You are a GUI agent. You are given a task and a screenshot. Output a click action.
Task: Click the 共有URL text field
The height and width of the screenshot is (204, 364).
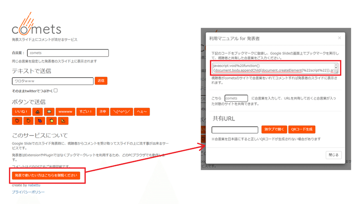(x=235, y=130)
